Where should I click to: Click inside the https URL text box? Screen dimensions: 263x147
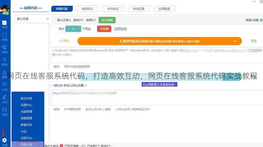coord(157,97)
